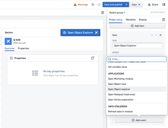Select Open Object view option
The image size is (168, 128).
(x=136, y=84)
